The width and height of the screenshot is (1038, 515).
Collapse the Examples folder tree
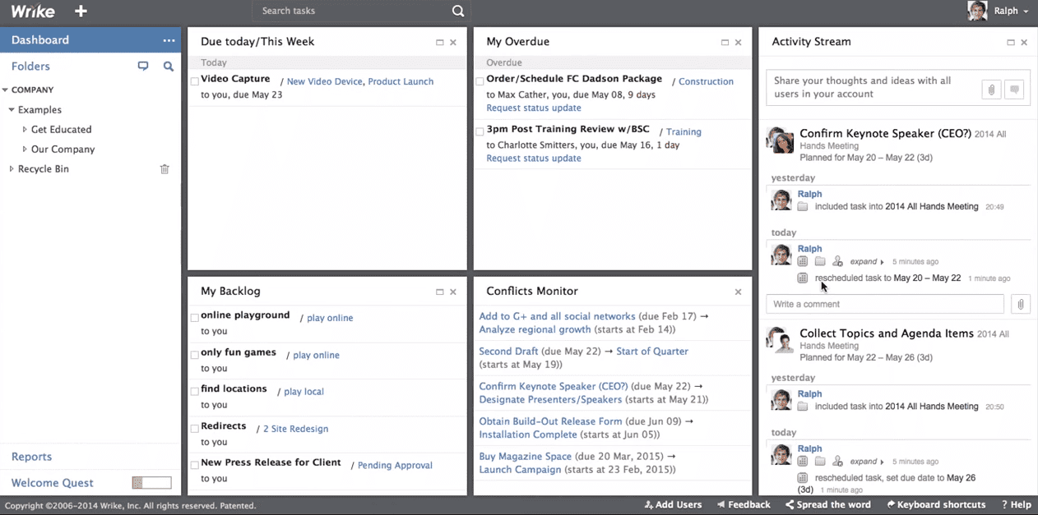[12, 110]
